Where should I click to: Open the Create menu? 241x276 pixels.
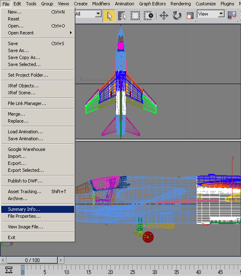point(81,4)
